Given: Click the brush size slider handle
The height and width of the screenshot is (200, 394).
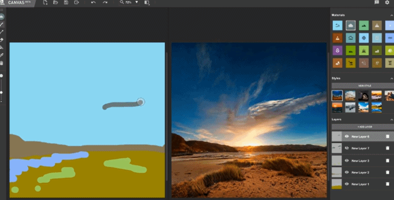Looking at the screenshot, I should pos(1,92).
